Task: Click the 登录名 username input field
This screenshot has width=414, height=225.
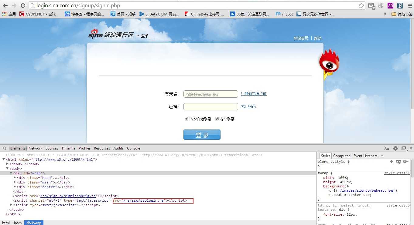Action: tap(210, 94)
